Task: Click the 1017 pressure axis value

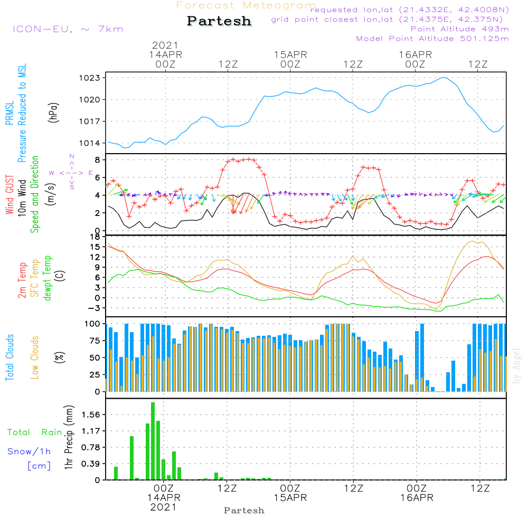Action: (x=90, y=121)
